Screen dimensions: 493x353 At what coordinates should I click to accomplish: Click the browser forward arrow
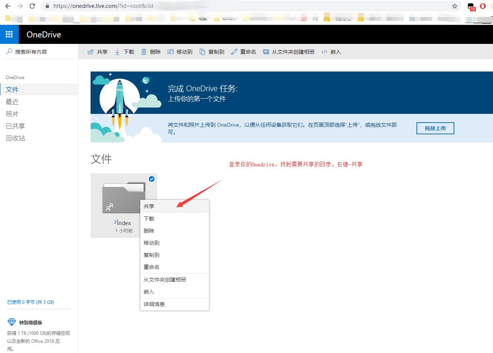[20, 6]
